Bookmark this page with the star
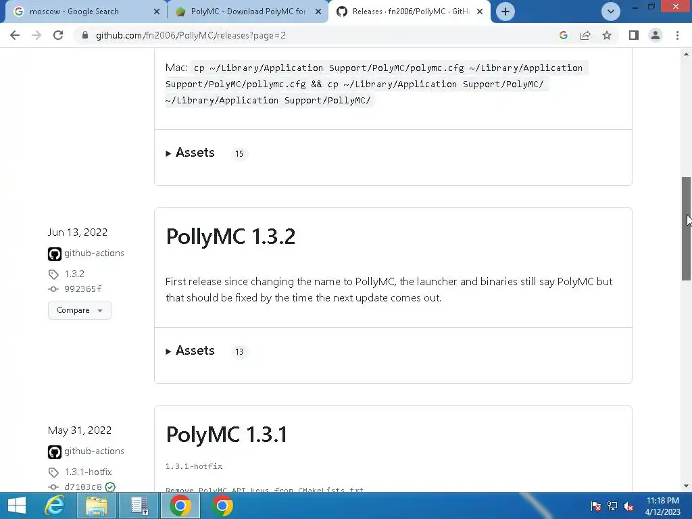 (607, 35)
